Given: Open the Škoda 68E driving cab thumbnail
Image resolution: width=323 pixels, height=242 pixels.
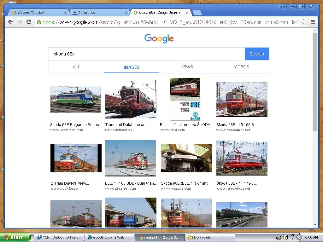Looking at the screenshot, I should 186,158.
